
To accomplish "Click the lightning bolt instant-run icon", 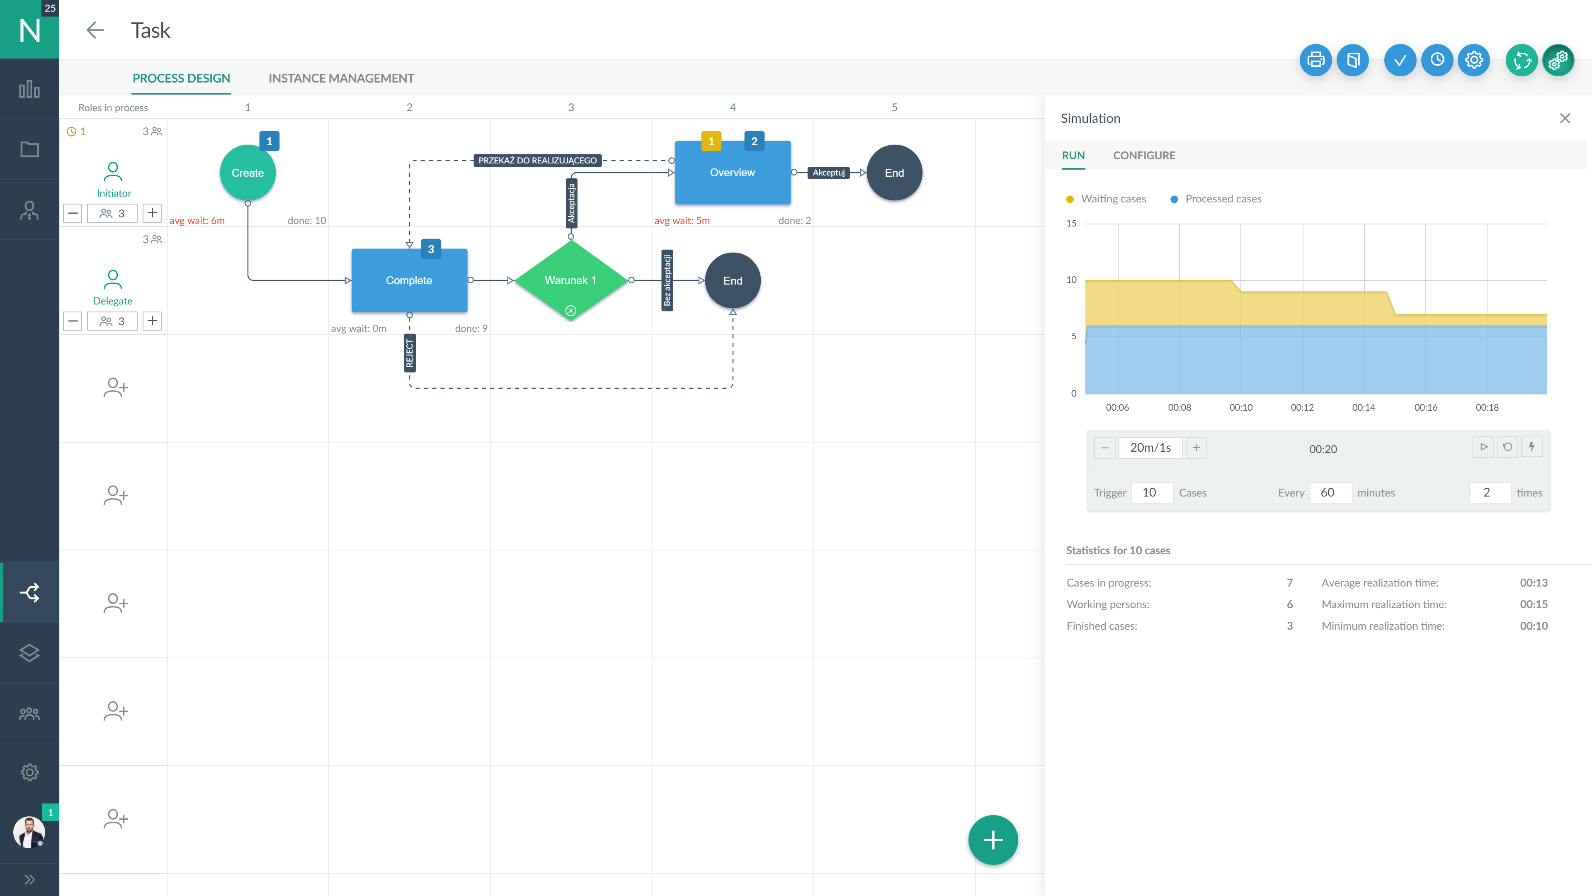I will click(1531, 447).
